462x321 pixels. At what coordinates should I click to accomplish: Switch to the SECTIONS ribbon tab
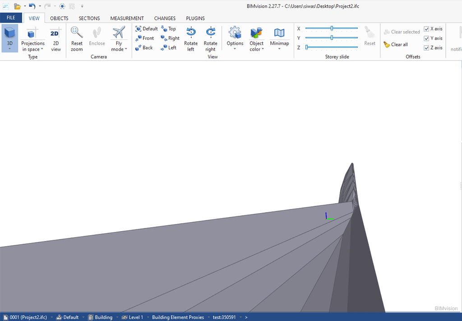pyautogui.click(x=89, y=18)
